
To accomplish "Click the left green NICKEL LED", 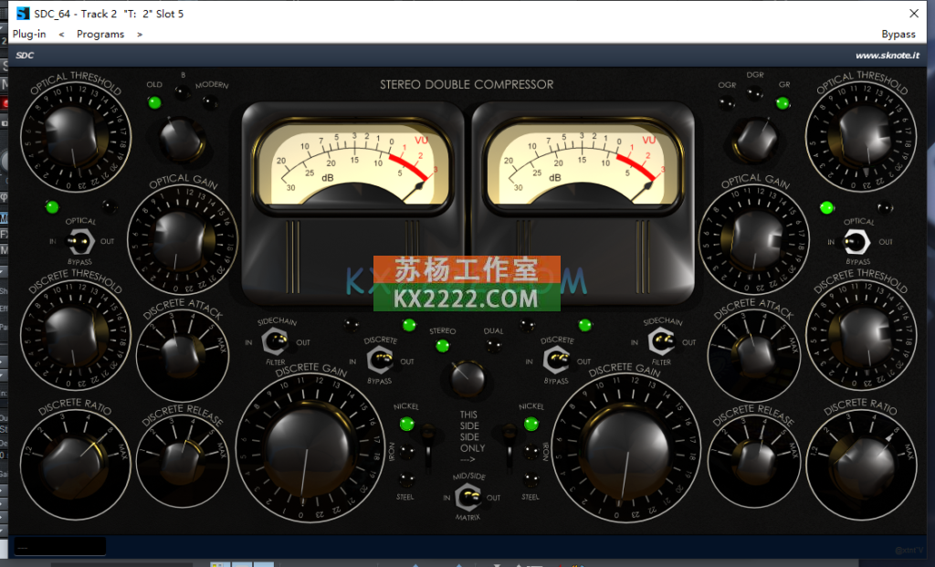I will [406, 424].
